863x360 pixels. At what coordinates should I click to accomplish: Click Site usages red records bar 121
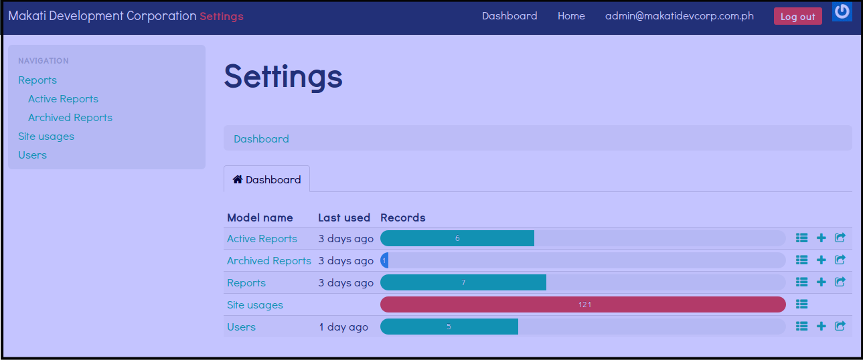tap(582, 304)
